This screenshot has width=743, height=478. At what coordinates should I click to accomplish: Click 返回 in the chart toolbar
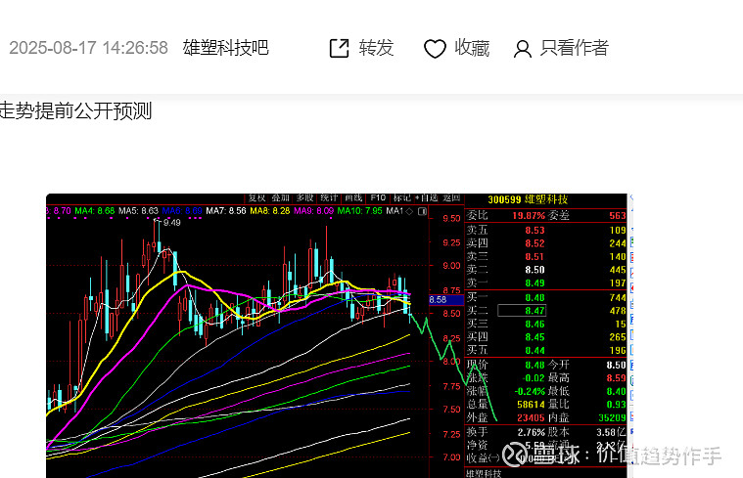tap(451, 197)
